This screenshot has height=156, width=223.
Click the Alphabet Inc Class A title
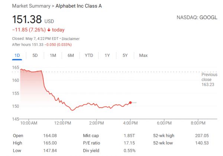point(78,6)
